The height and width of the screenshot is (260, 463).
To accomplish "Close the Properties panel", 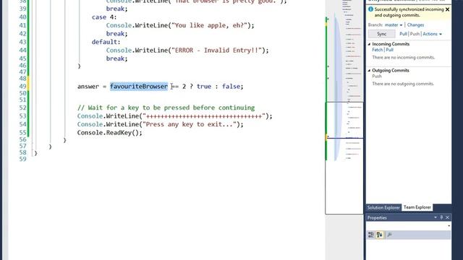I will point(447,217).
